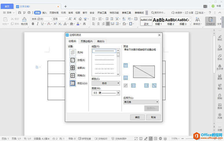This screenshot has height=141, width=224.
Task: Open the Insert ribbon tab
Action: 45,13
